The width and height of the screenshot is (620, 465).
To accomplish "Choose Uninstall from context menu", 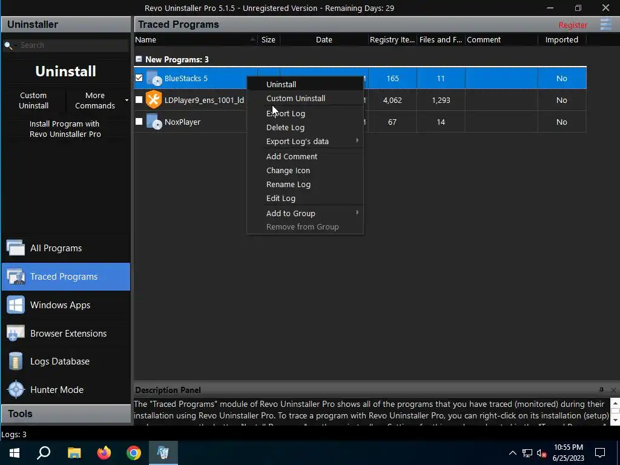I will [305, 84].
